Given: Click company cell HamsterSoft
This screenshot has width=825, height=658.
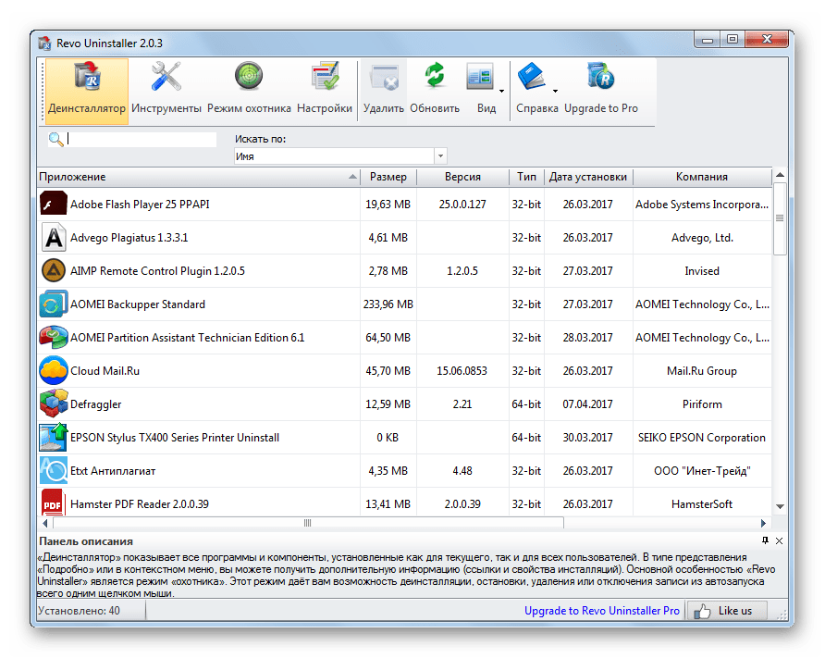Looking at the screenshot, I should [702, 503].
